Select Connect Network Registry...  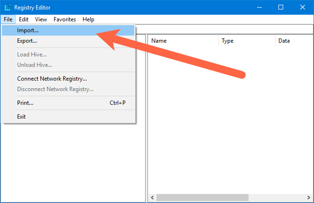coord(68,79)
